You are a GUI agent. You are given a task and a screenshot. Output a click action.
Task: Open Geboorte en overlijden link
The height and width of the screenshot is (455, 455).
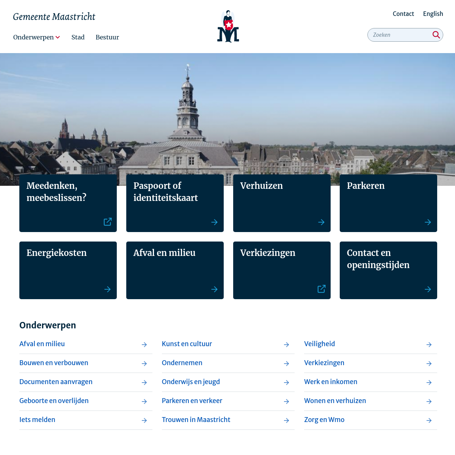click(54, 401)
